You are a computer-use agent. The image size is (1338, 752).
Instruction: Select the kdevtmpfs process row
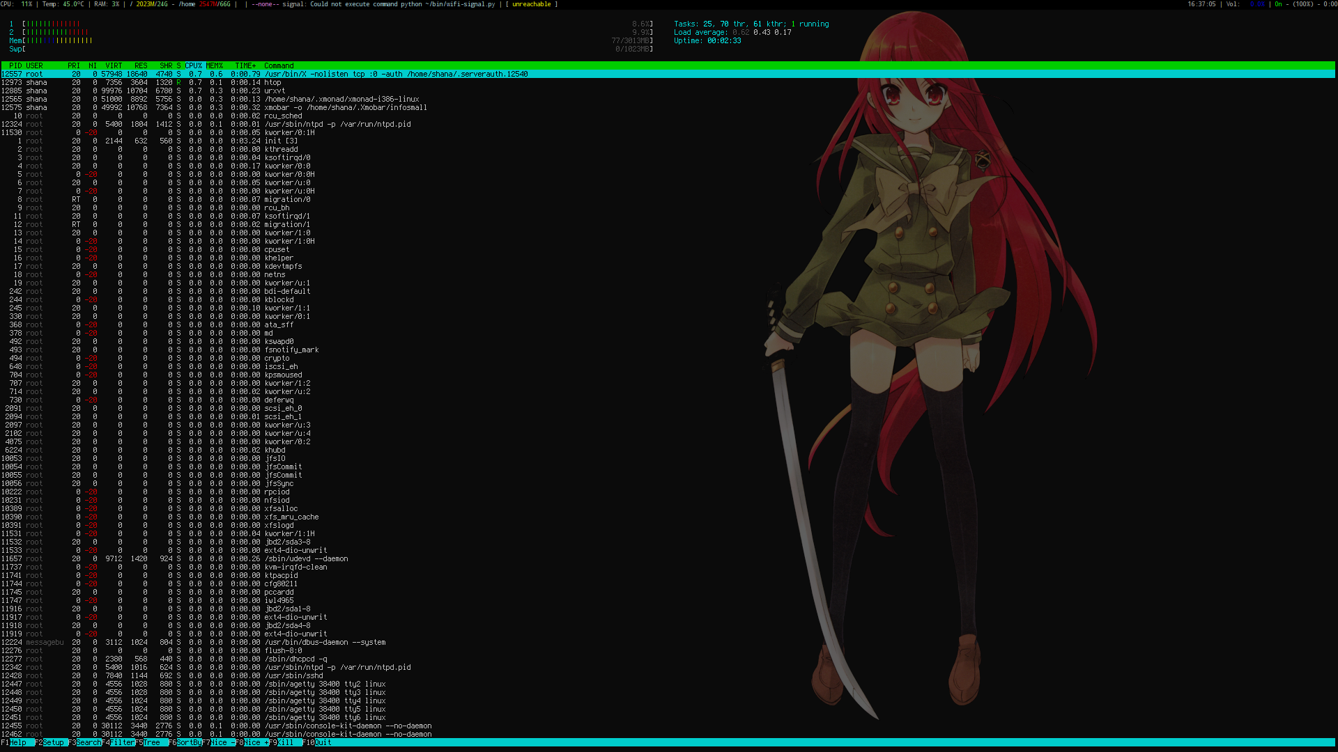668,266
